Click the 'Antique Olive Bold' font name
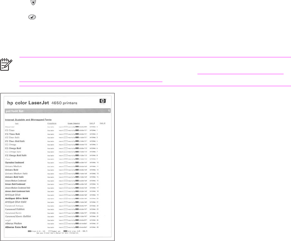Screen dimensions: 291x241 [17, 199]
